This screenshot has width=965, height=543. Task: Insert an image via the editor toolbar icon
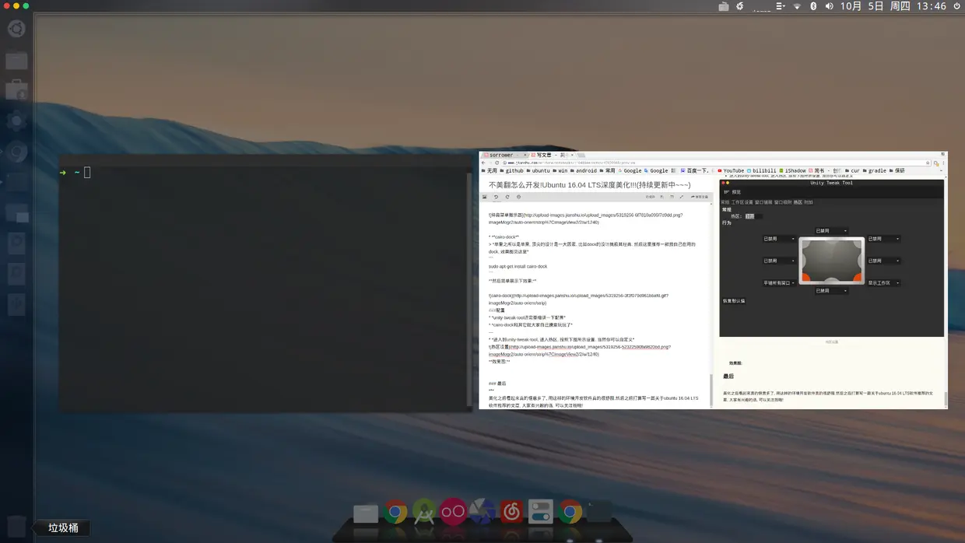[x=484, y=197]
